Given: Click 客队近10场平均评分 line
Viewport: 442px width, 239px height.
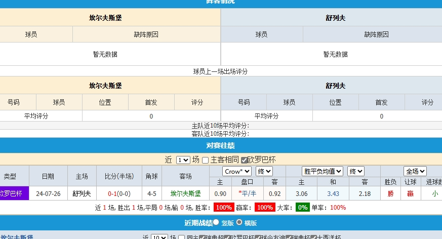Looking at the screenshot, I should 220,134.
